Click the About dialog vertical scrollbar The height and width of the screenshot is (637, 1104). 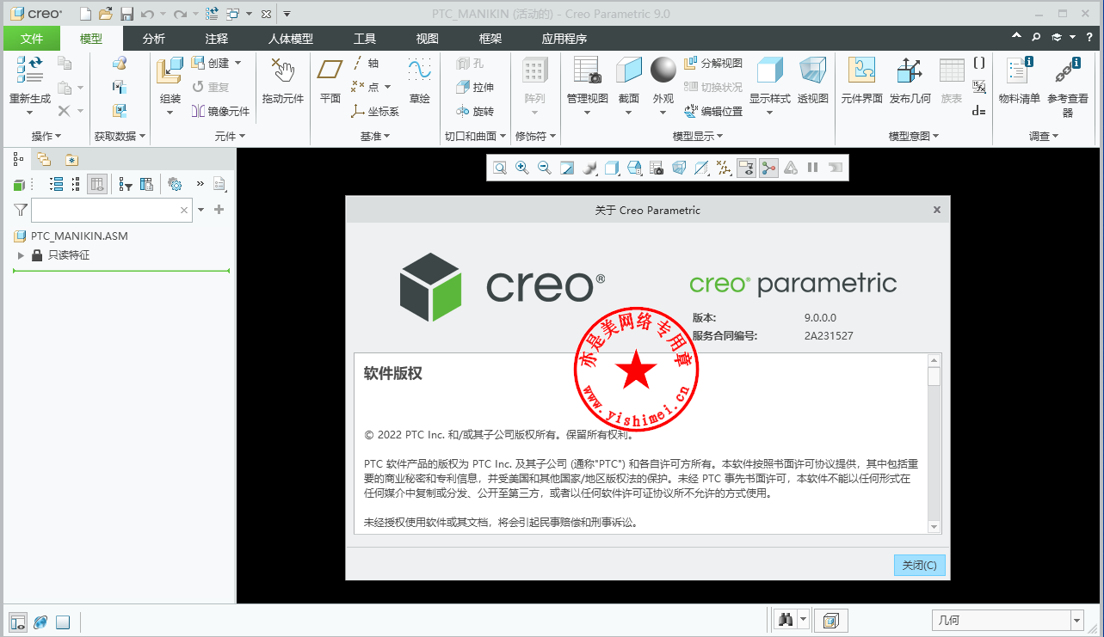click(934, 443)
